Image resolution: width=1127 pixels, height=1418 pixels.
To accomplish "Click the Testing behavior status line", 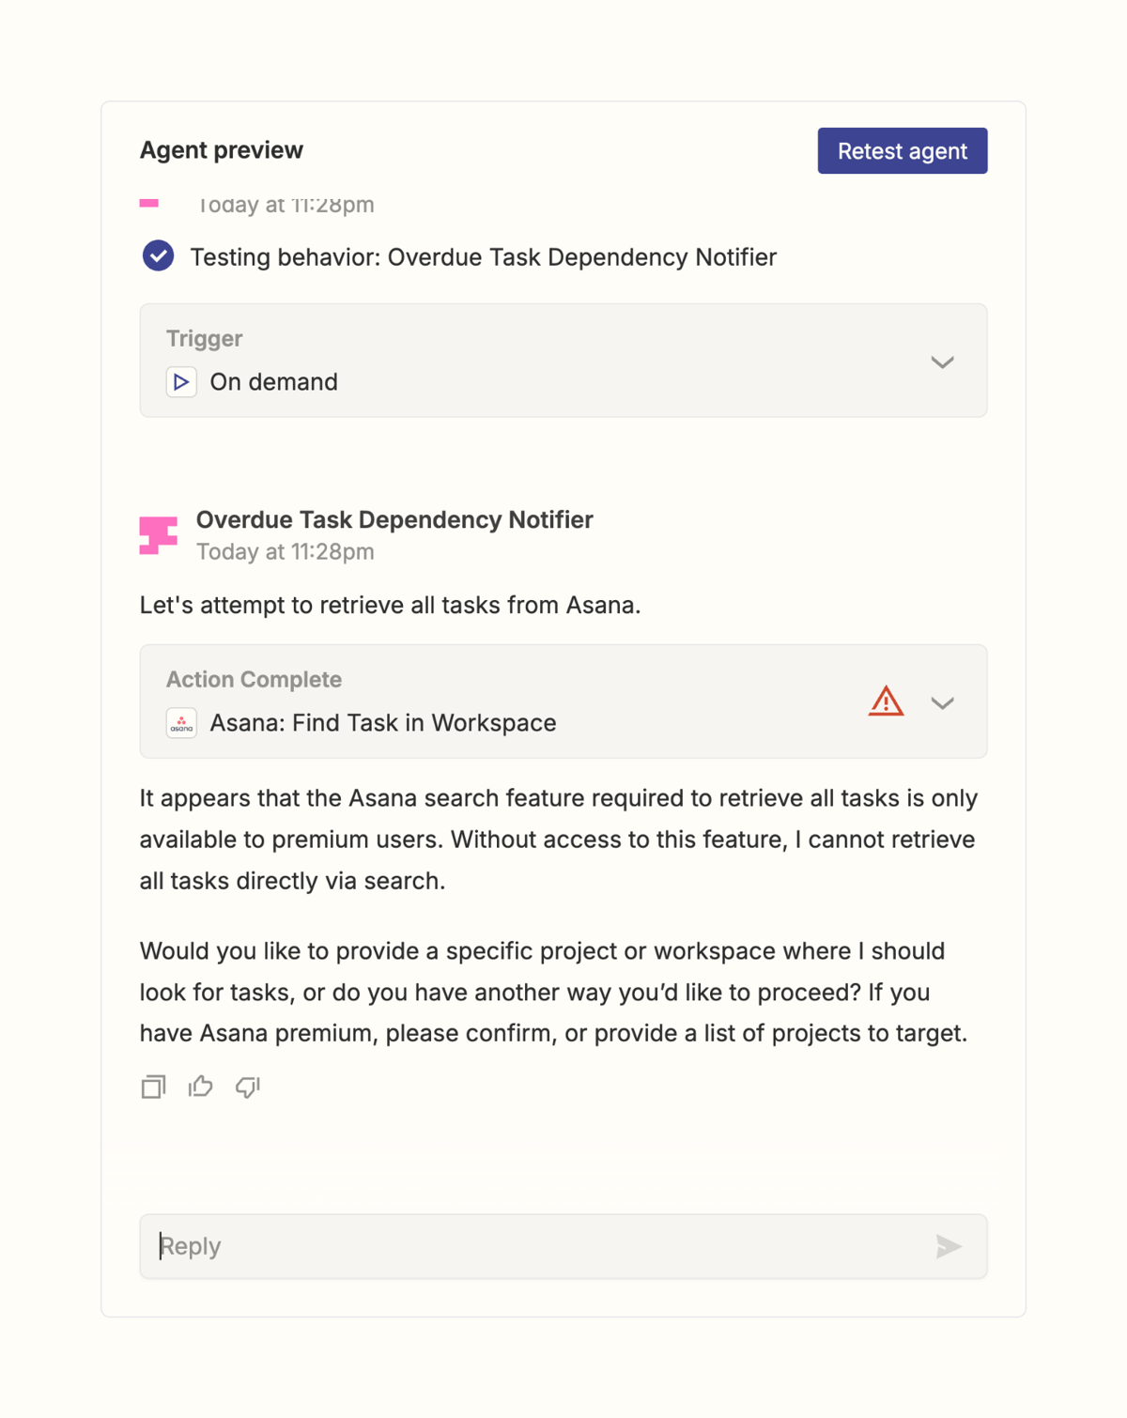I will click(x=484, y=256).
